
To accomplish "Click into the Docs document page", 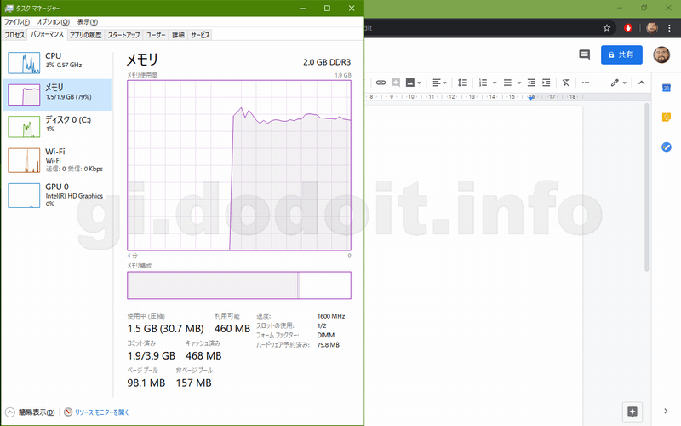I will [473, 265].
